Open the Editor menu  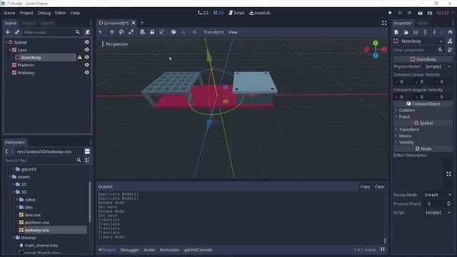(x=61, y=13)
